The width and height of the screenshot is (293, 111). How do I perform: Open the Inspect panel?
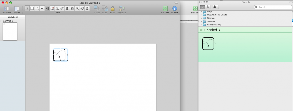pos(174,10)
